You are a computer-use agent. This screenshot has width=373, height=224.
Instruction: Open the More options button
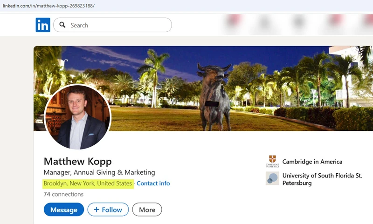coord(147,210)
